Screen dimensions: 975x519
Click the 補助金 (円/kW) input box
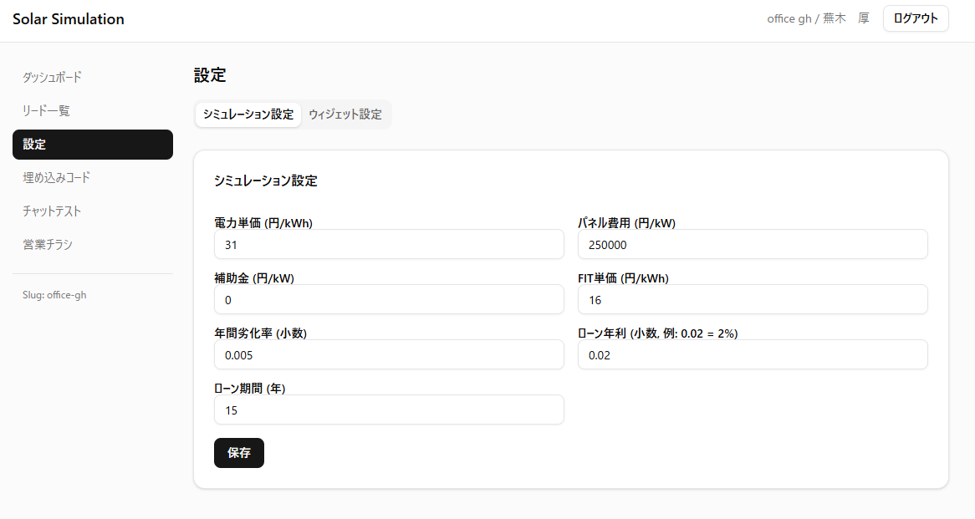pos(389,300)
